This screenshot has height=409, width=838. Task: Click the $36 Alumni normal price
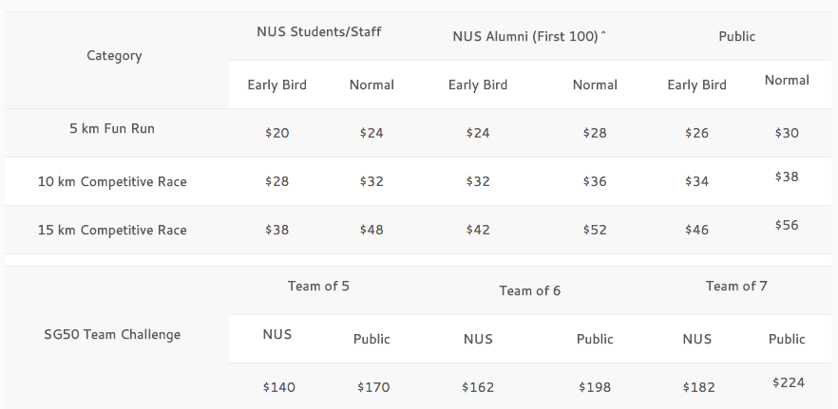[595, 181]
